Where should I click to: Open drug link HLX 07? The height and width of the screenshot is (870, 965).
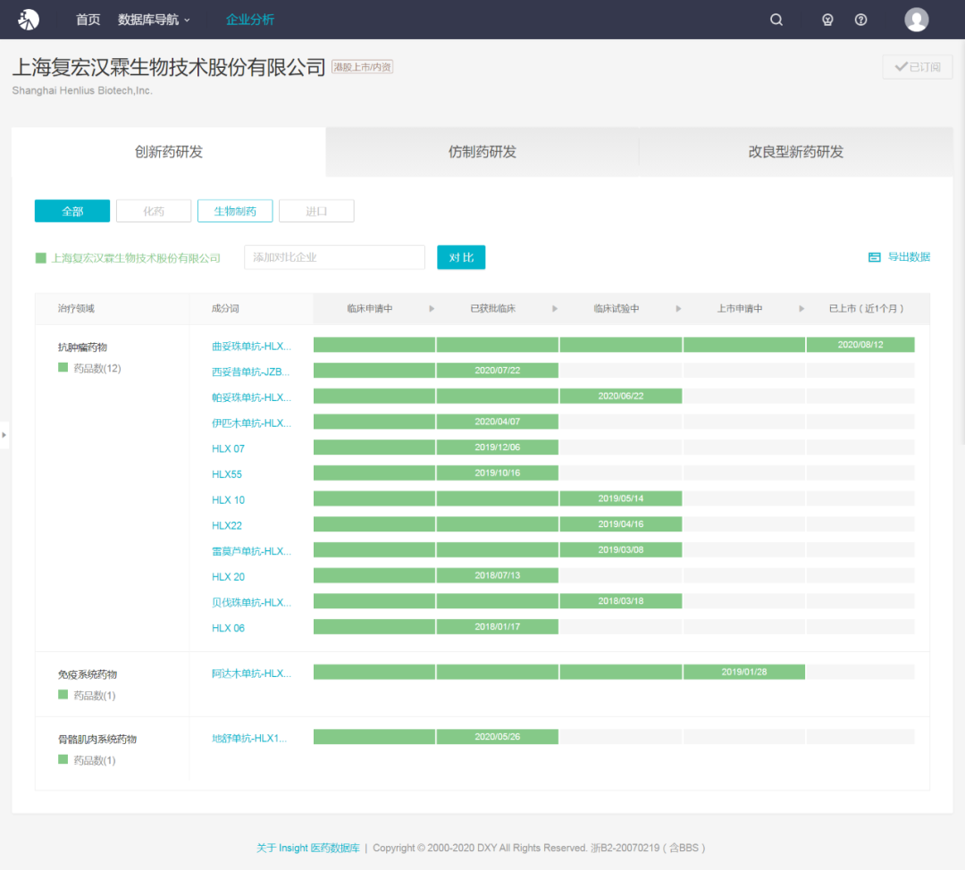point(228,449)
